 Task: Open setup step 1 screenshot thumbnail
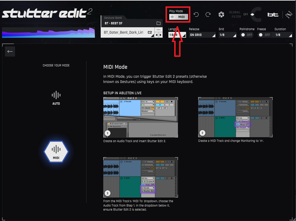point(141,117)
